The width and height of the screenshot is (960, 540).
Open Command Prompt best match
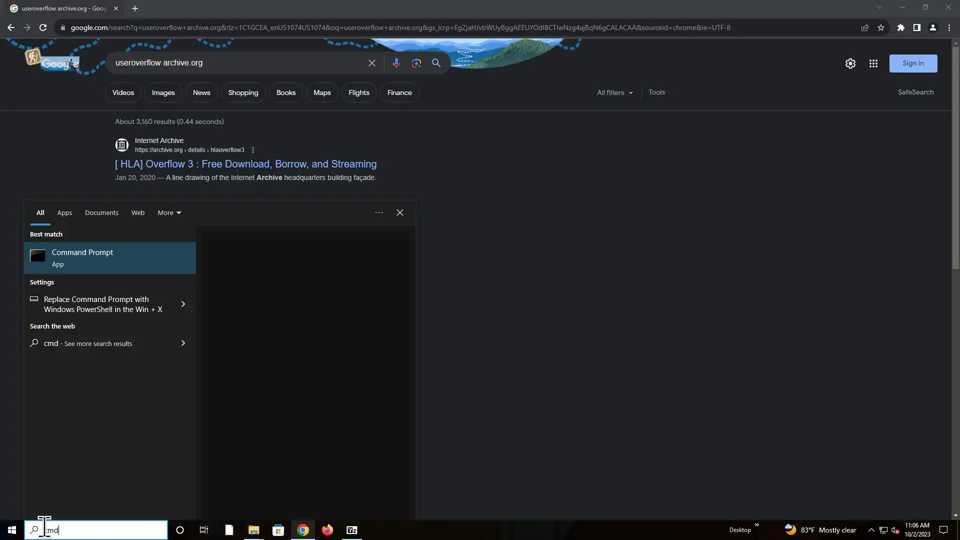110,258
